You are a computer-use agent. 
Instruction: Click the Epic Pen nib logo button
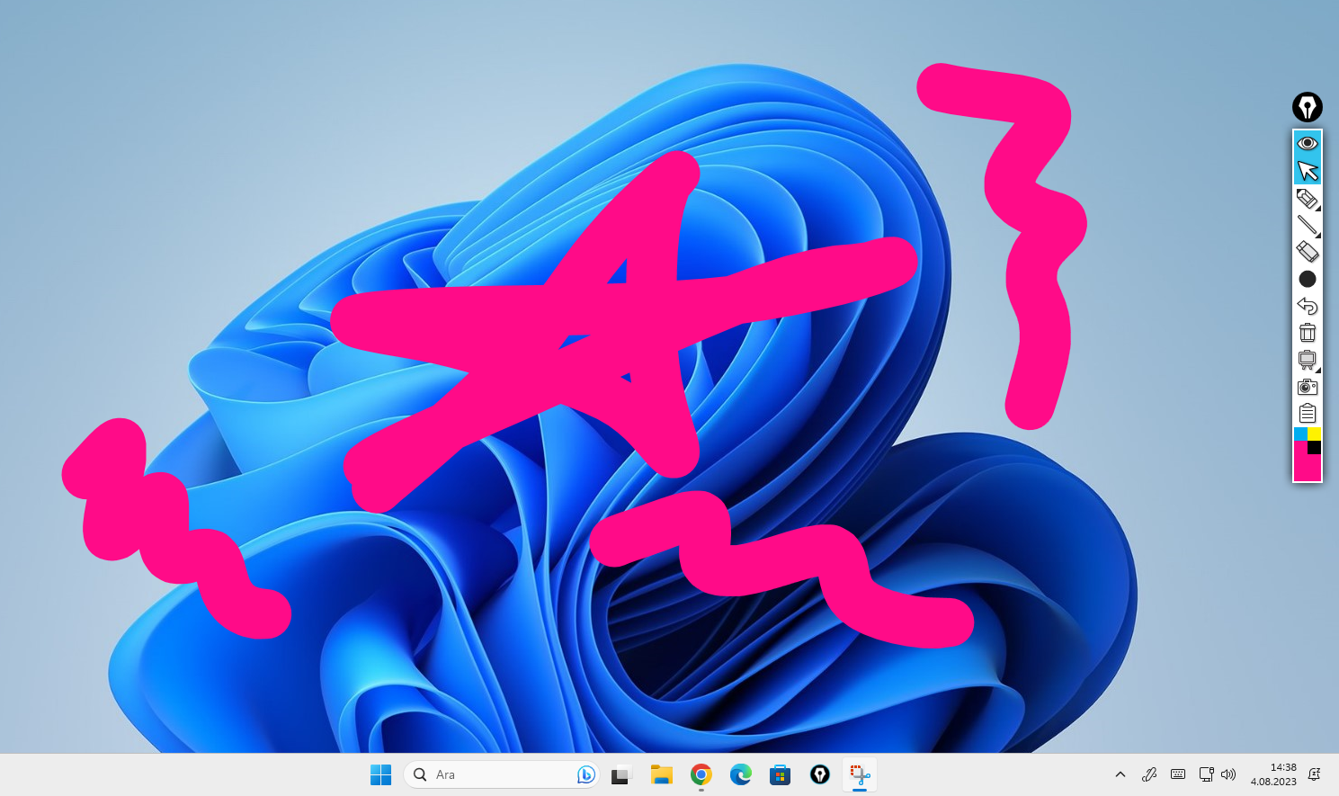pyautogui.click(x=1308, y=107)
